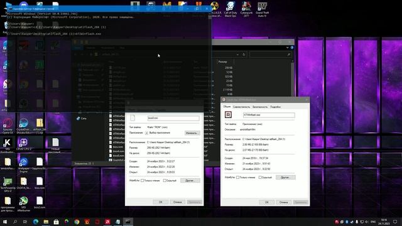402x226 pixels.
Task: Open Grand Theft Auto IV desktop shortcut
Action: (262, 9)
